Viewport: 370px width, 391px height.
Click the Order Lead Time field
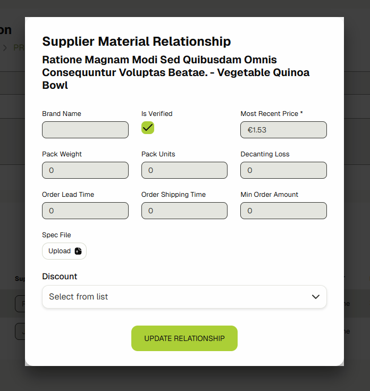pyautogui.click(x=85, y=211)
